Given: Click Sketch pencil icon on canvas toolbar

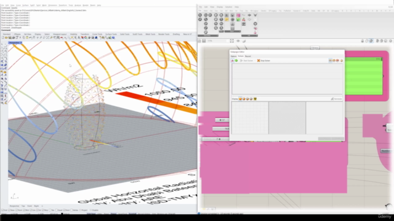Looking at the screenshot, I should [244, 41].
